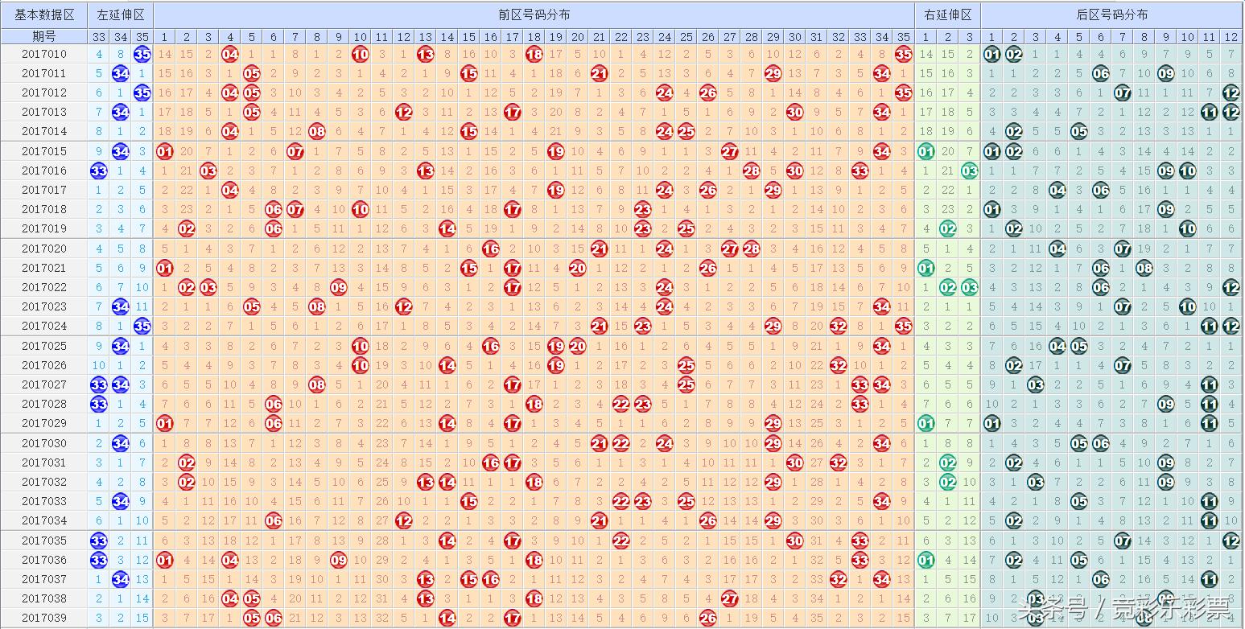The width and height of the screenshot is (1245, 629).
Task: Click red ball 16 in row 2017037
Action: tap(491, 579)
